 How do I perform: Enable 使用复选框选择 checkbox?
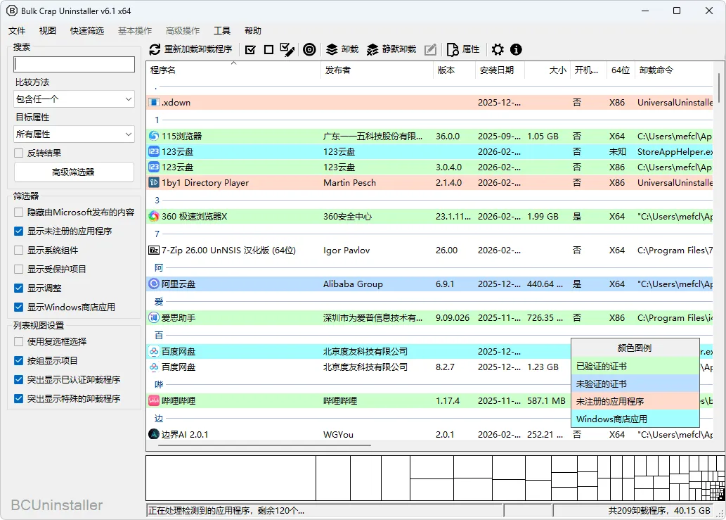[18, 341]
